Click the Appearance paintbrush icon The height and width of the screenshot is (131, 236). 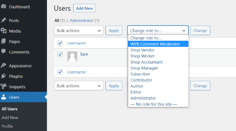click(x=3, y=65)
